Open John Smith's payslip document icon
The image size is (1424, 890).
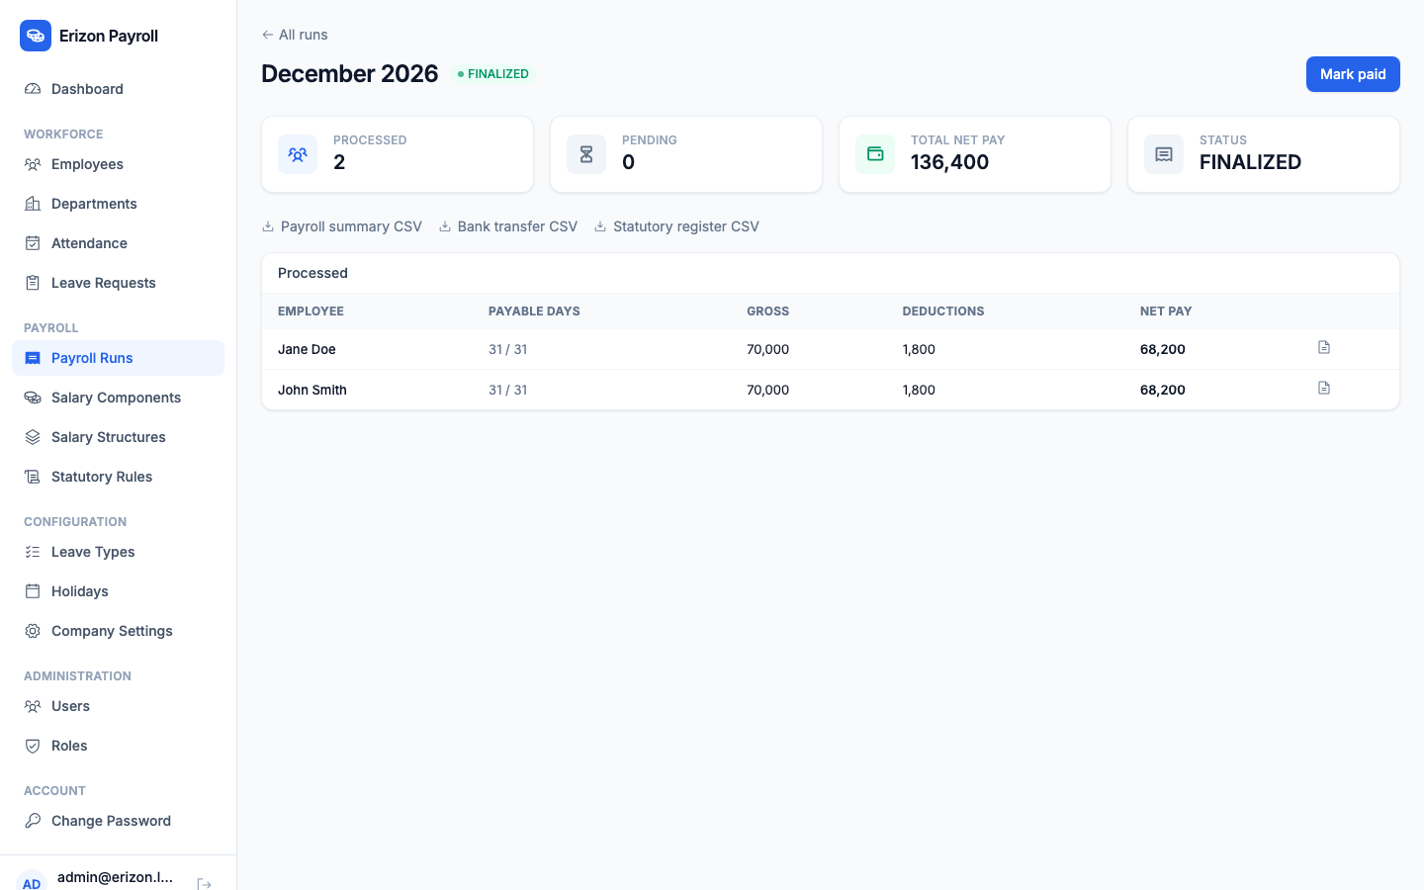[1324, 388]
